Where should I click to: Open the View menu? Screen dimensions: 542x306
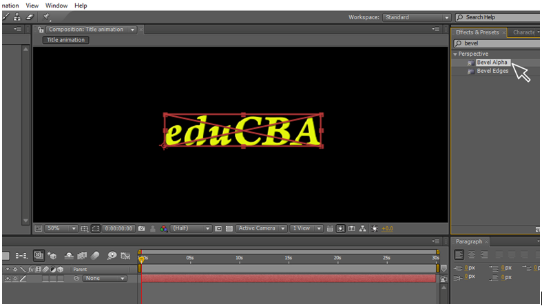click(32, 6)
